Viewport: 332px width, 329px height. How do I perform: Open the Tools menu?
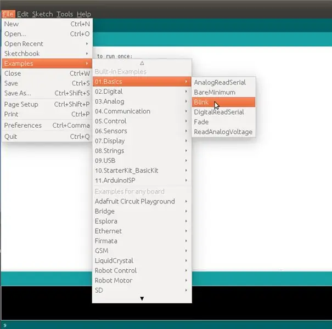(65, 14)
